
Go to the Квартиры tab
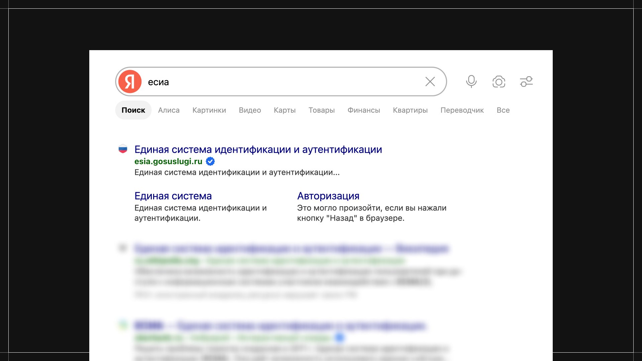(410, 110)
